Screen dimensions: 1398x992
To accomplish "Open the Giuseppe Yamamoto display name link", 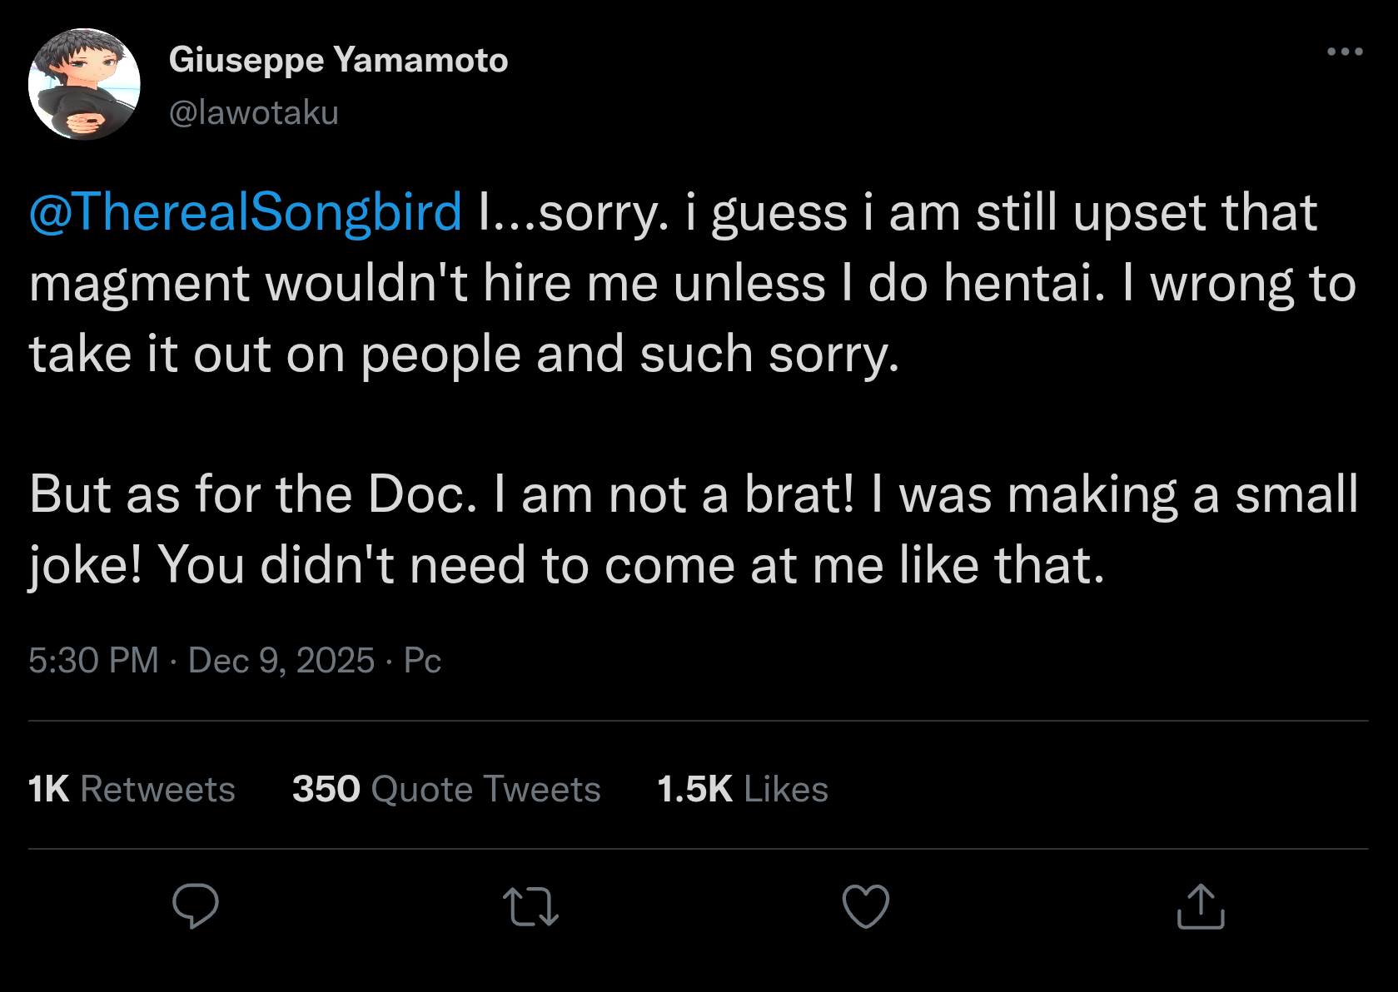I will 338,60.
